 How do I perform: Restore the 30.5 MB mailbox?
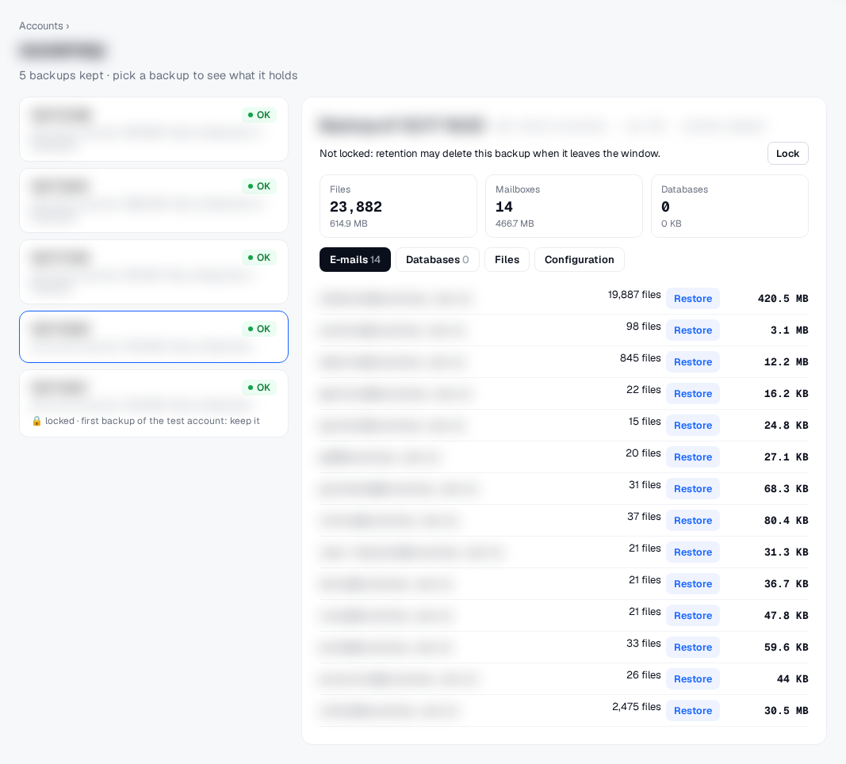click(x=693, y=711)
